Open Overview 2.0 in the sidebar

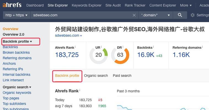tap(14, 34)
